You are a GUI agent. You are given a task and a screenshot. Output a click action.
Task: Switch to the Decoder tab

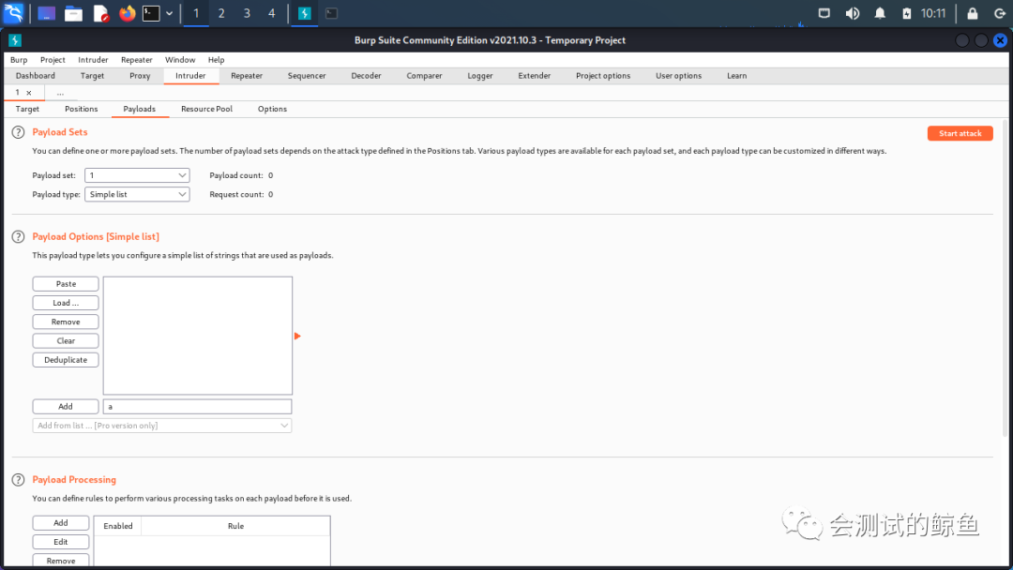[x=367, y=76]
